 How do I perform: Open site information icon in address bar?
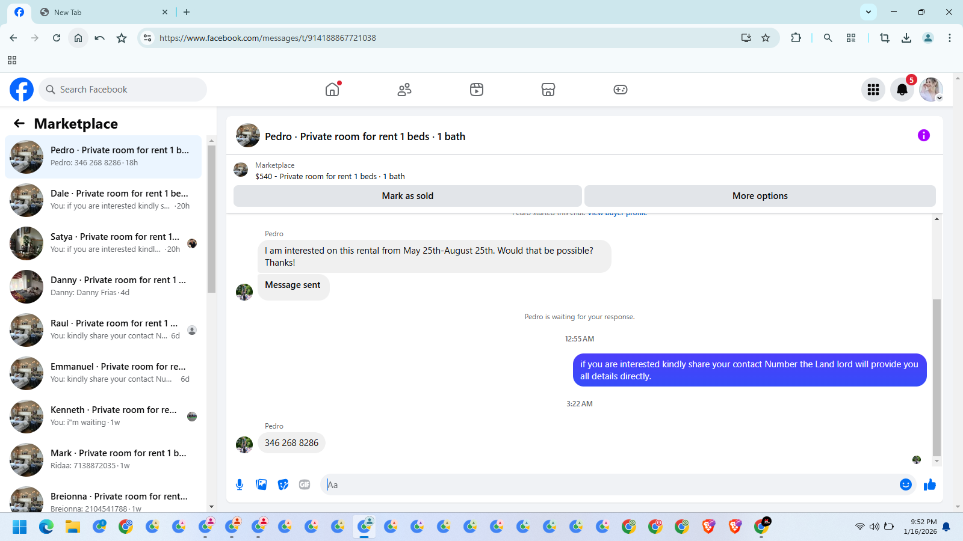tap(147, 38)
